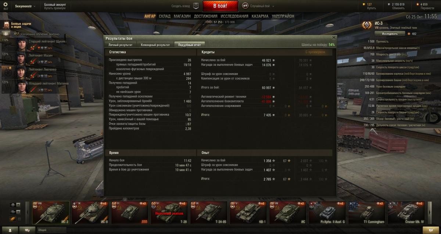This screenshot has width=441, height=234.
Task: Open contacts list icon at bottom
Action: click(x=10, y=230)
